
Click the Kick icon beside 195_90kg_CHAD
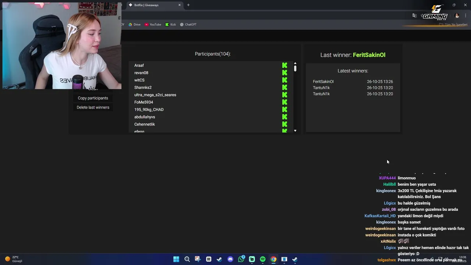284,109
